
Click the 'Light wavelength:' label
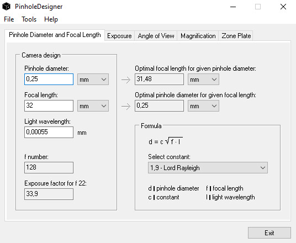coord(47,121)
